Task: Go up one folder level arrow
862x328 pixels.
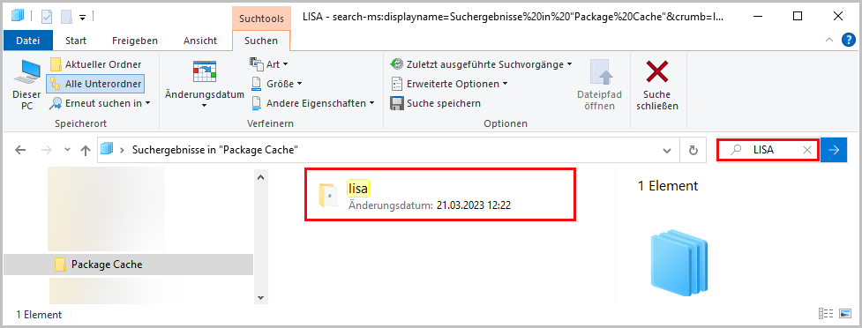Action: tap(86, 150)
